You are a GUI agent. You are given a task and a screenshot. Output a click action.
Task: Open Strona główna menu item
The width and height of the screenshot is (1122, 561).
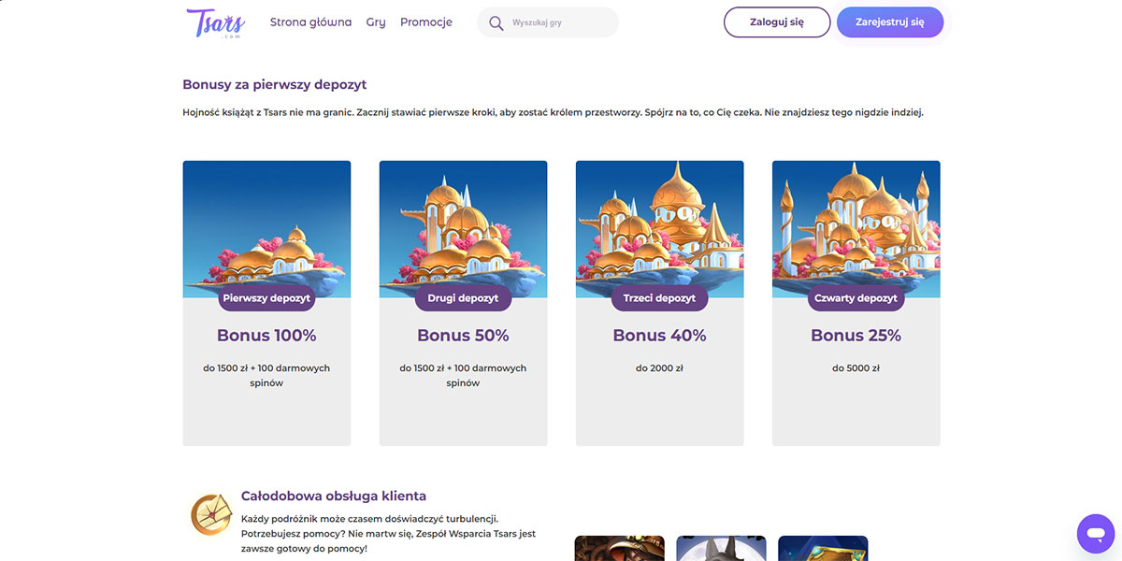(310, 22)
